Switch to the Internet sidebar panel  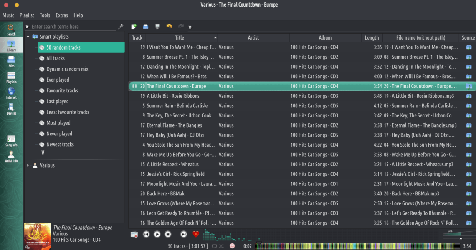pos(11,93)
